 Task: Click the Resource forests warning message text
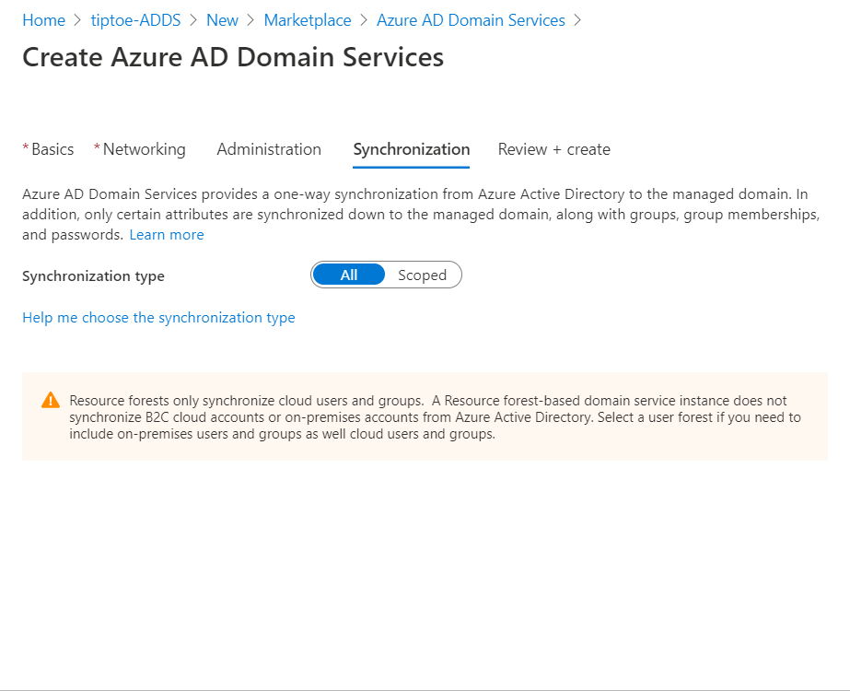(x=436, y=417)
